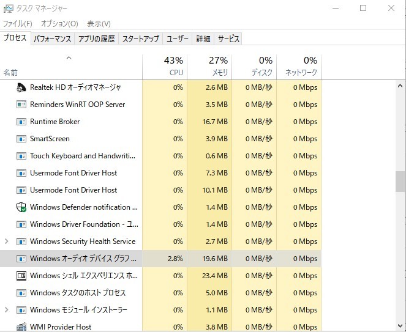Click the sort arrow above 名前 column

click(69, 58)
